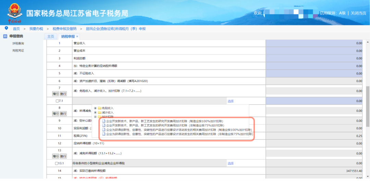The image size is (370, 181).
Task: Expand the 减计收入 tree node
Action: pos(95,112)
